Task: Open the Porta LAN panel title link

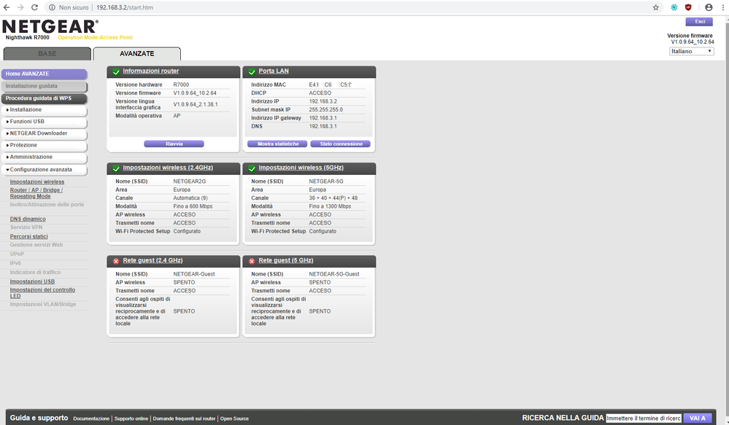Action: (274, 71)
